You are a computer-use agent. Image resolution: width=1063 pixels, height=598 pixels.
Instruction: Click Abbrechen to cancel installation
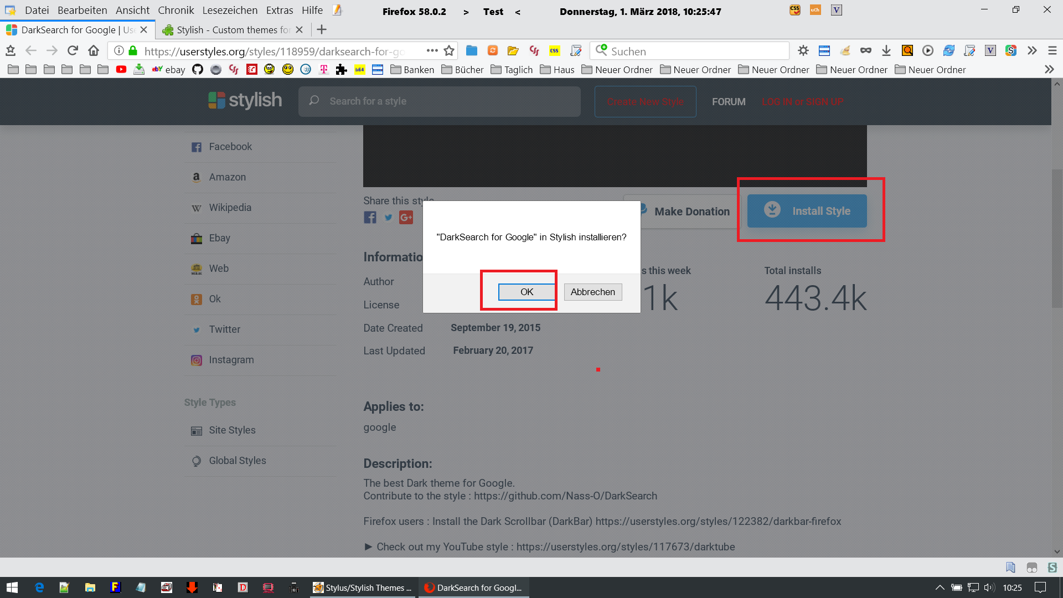[x=592, y=292]
